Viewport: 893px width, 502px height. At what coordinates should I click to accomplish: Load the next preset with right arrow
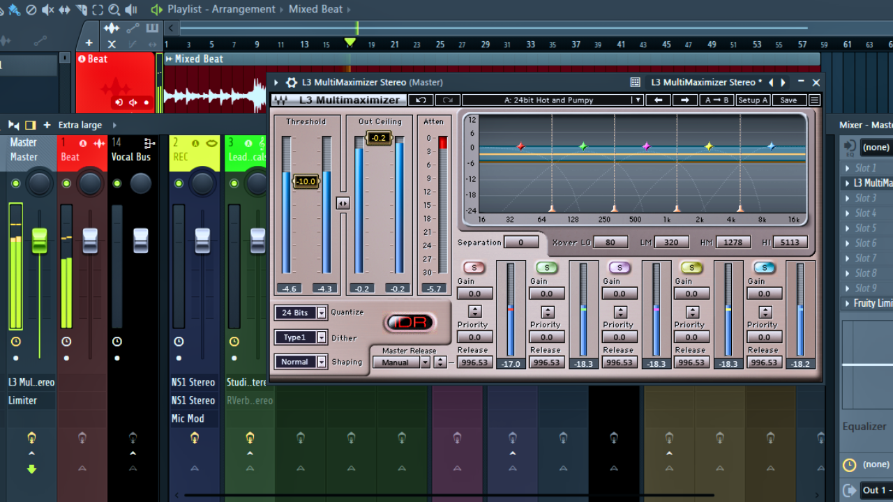point(684,100)
